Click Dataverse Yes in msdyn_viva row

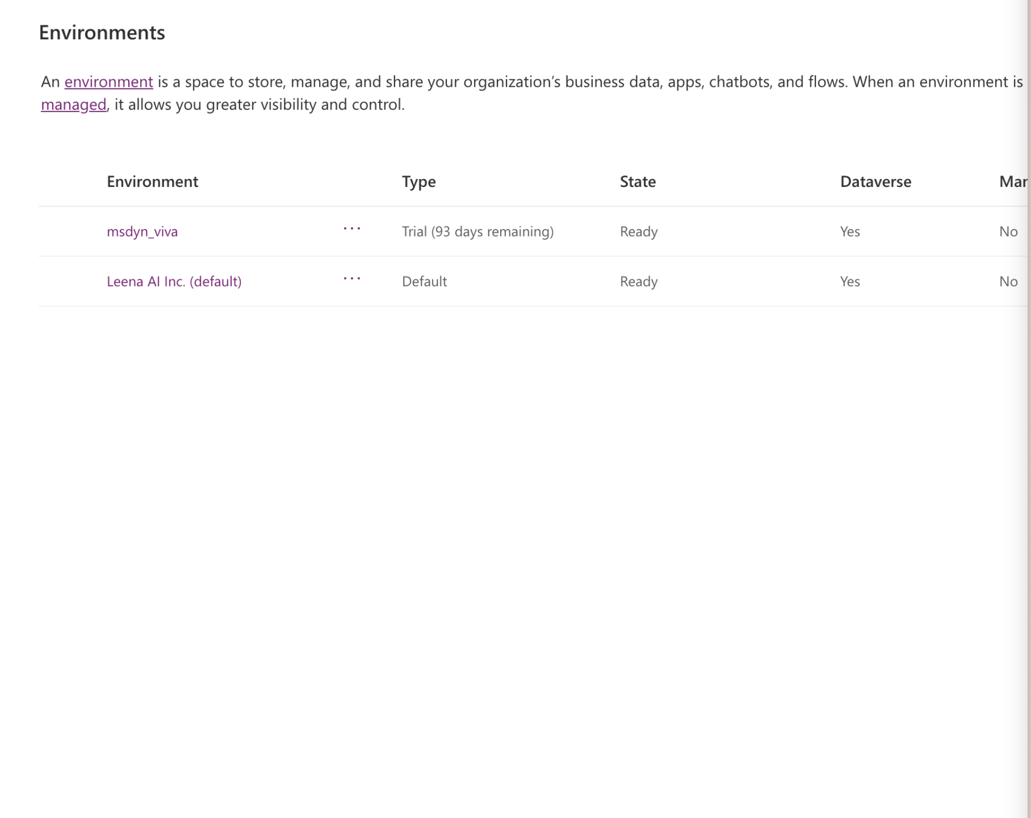850,232
